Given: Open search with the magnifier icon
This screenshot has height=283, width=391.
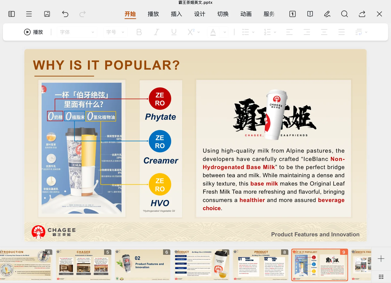Looking at the screenshot, I should tap(345, 14).
